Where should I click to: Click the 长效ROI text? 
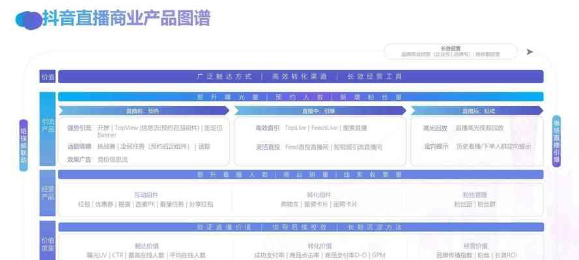click(x=505, y=255)
